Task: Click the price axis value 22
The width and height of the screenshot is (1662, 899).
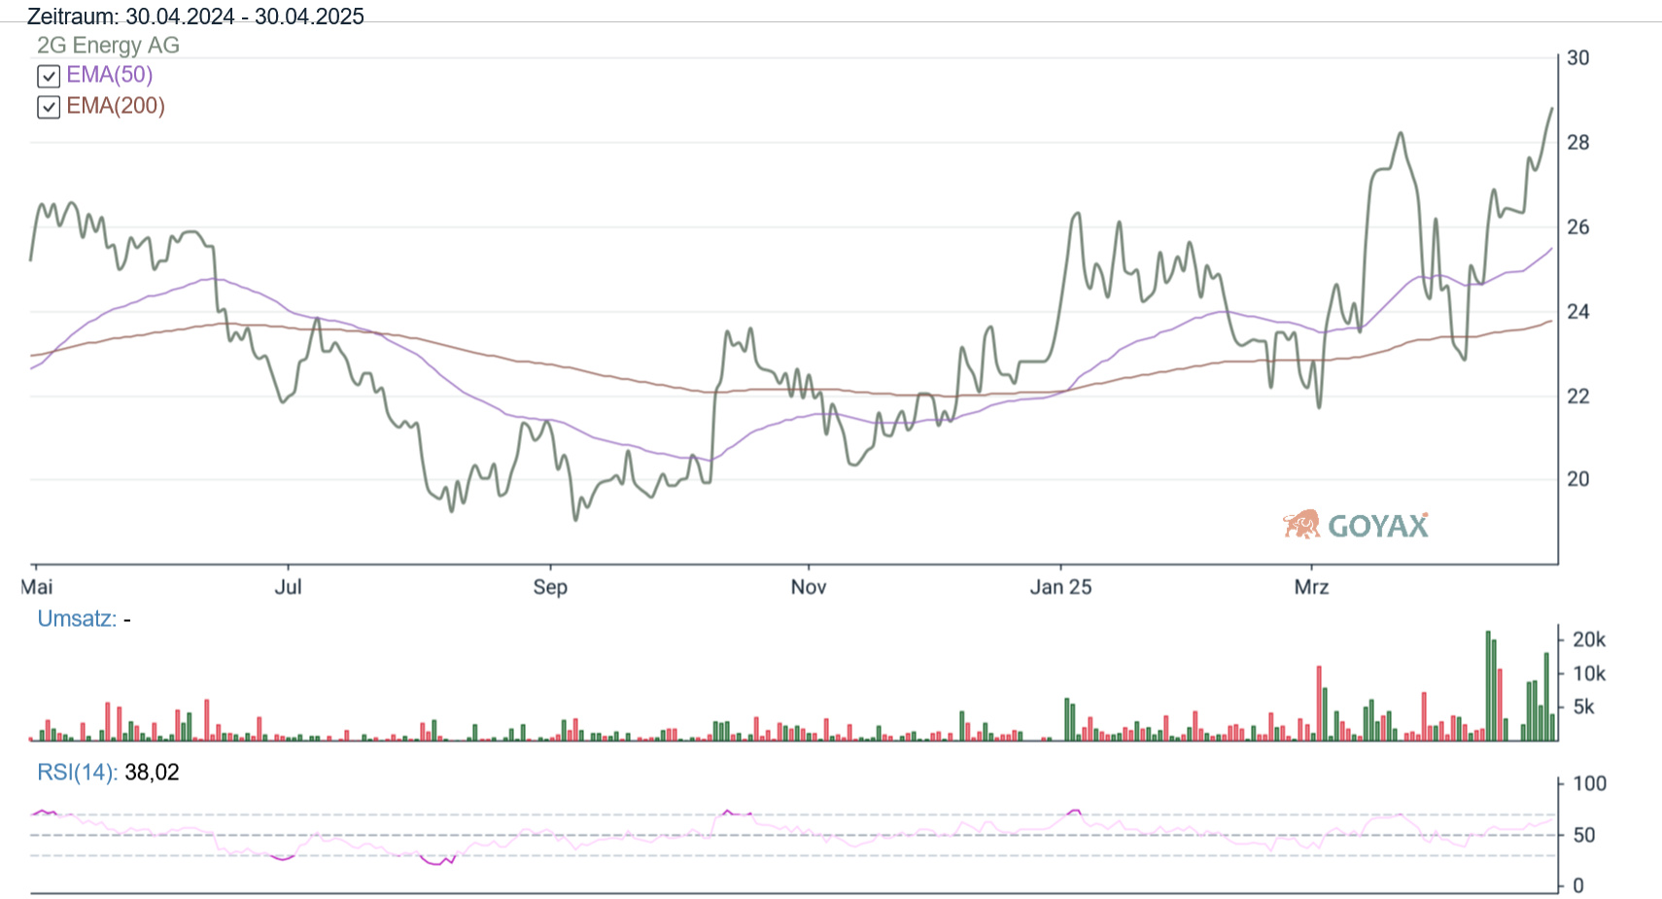Action: [1578, 397]
